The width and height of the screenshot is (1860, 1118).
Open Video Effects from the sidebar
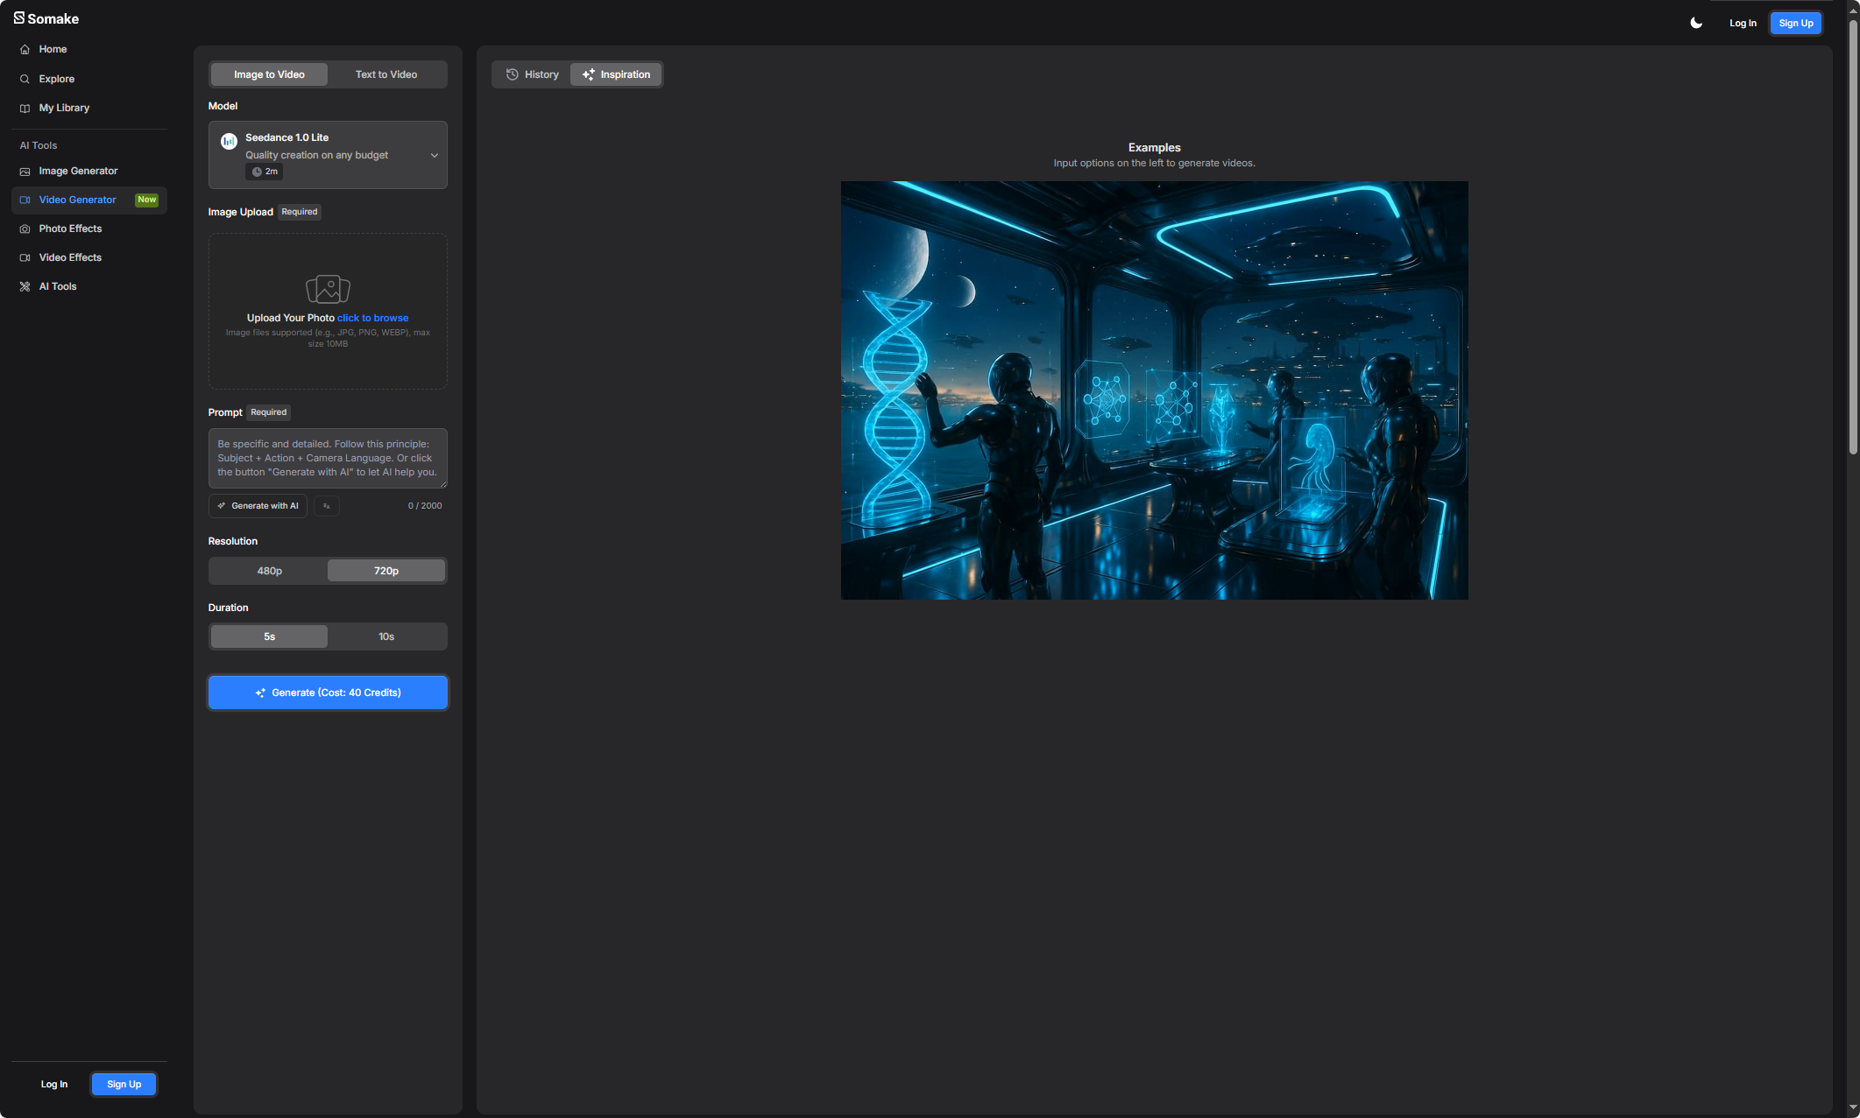(x=70, y=257)
